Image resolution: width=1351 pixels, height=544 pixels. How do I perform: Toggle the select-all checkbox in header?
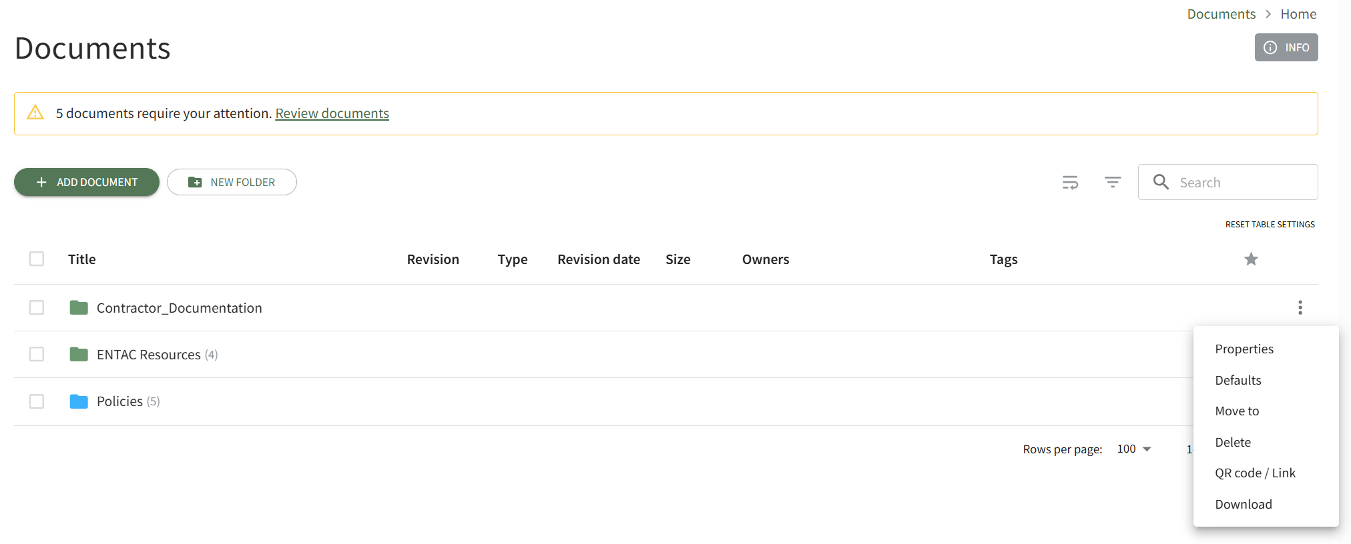[37, 259]
